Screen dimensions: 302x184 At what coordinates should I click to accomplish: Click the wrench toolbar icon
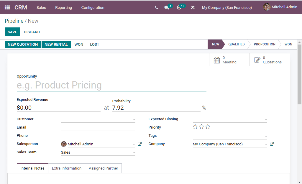click(x=193, y=7)
